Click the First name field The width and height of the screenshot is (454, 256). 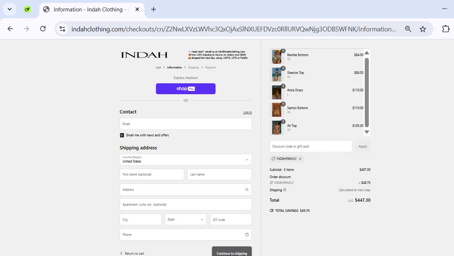[x=152, y=174]
